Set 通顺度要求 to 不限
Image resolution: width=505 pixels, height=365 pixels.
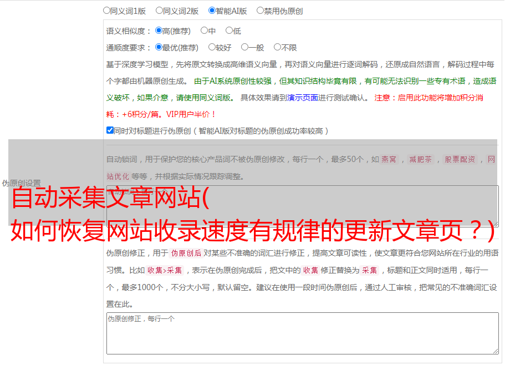pos(277,47)
